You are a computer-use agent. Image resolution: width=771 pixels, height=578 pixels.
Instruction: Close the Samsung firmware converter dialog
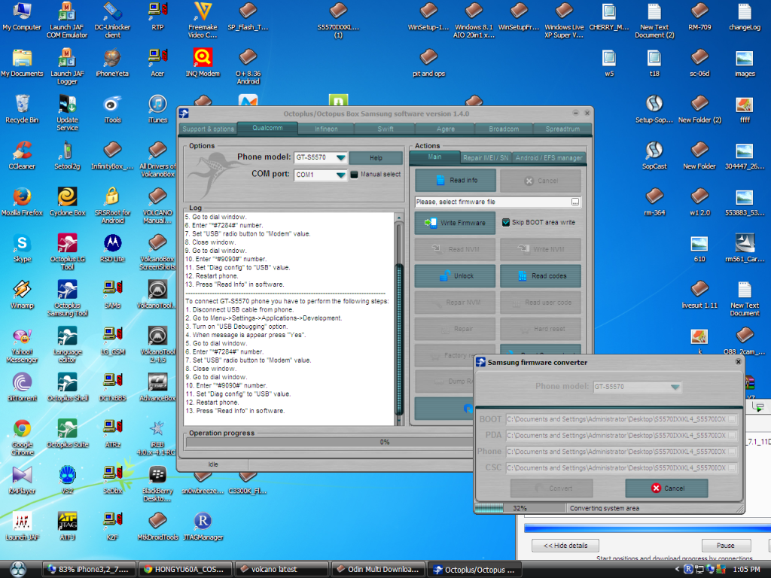738,362
